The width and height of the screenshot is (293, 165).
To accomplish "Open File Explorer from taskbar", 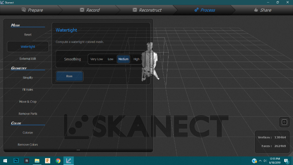I will point(37,161).
